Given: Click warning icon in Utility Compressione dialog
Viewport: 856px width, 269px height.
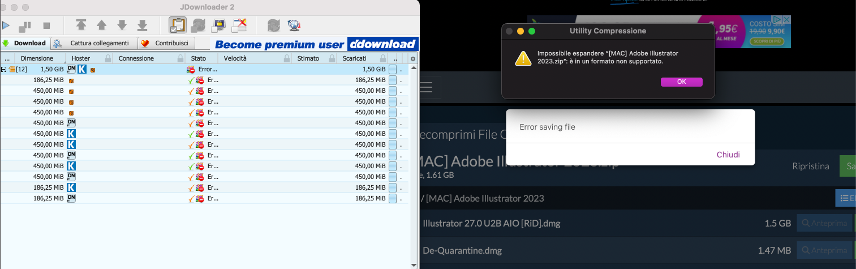Looking at the screenshot, I should coord(523,58).
